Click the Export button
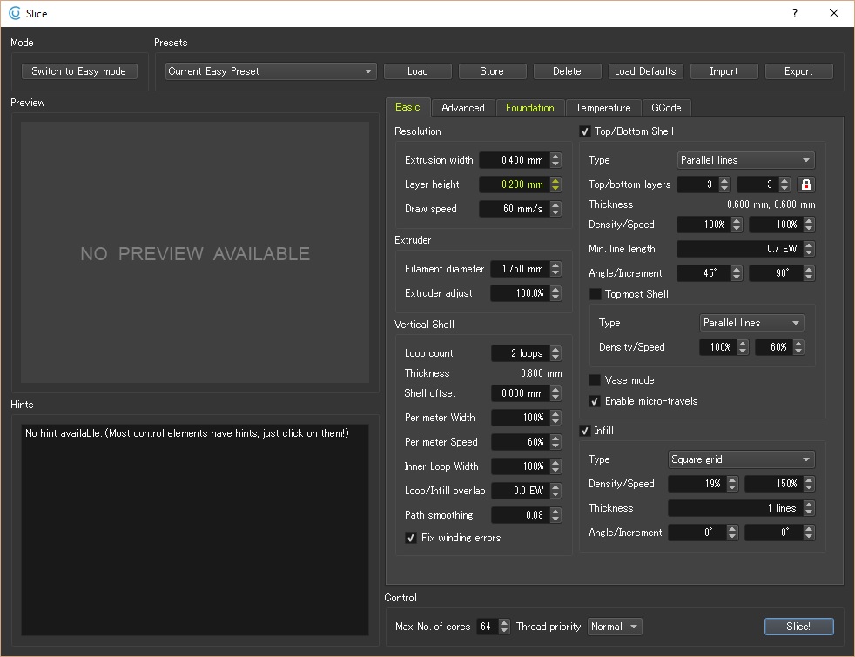This screenshot has width=855, height=657. (x=798, y=71)
